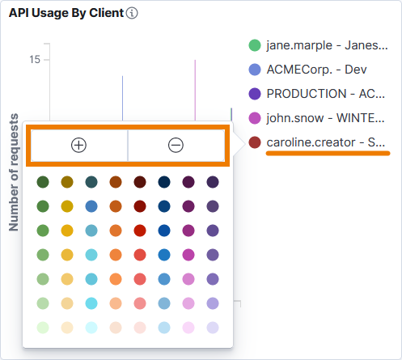Click the tall pink line in the chart
402x360 pixels.
coord(195,91)
